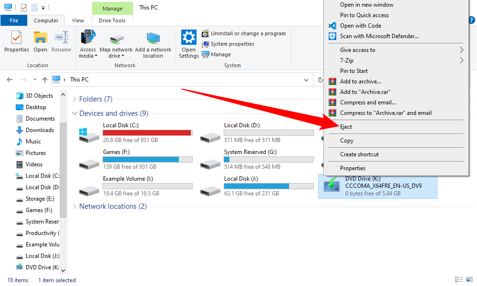The image size is (477, 286).
Task: Click the Games (F:) capacity bar
Action: pyautogui.click(x=147, y=160)
